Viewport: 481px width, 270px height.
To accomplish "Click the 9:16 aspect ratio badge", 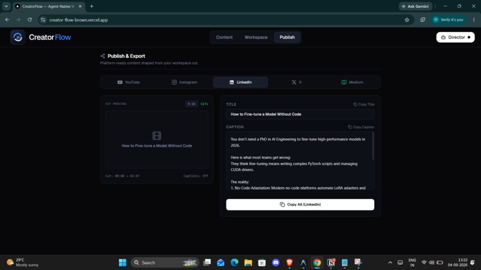I will tap(192, 104).
